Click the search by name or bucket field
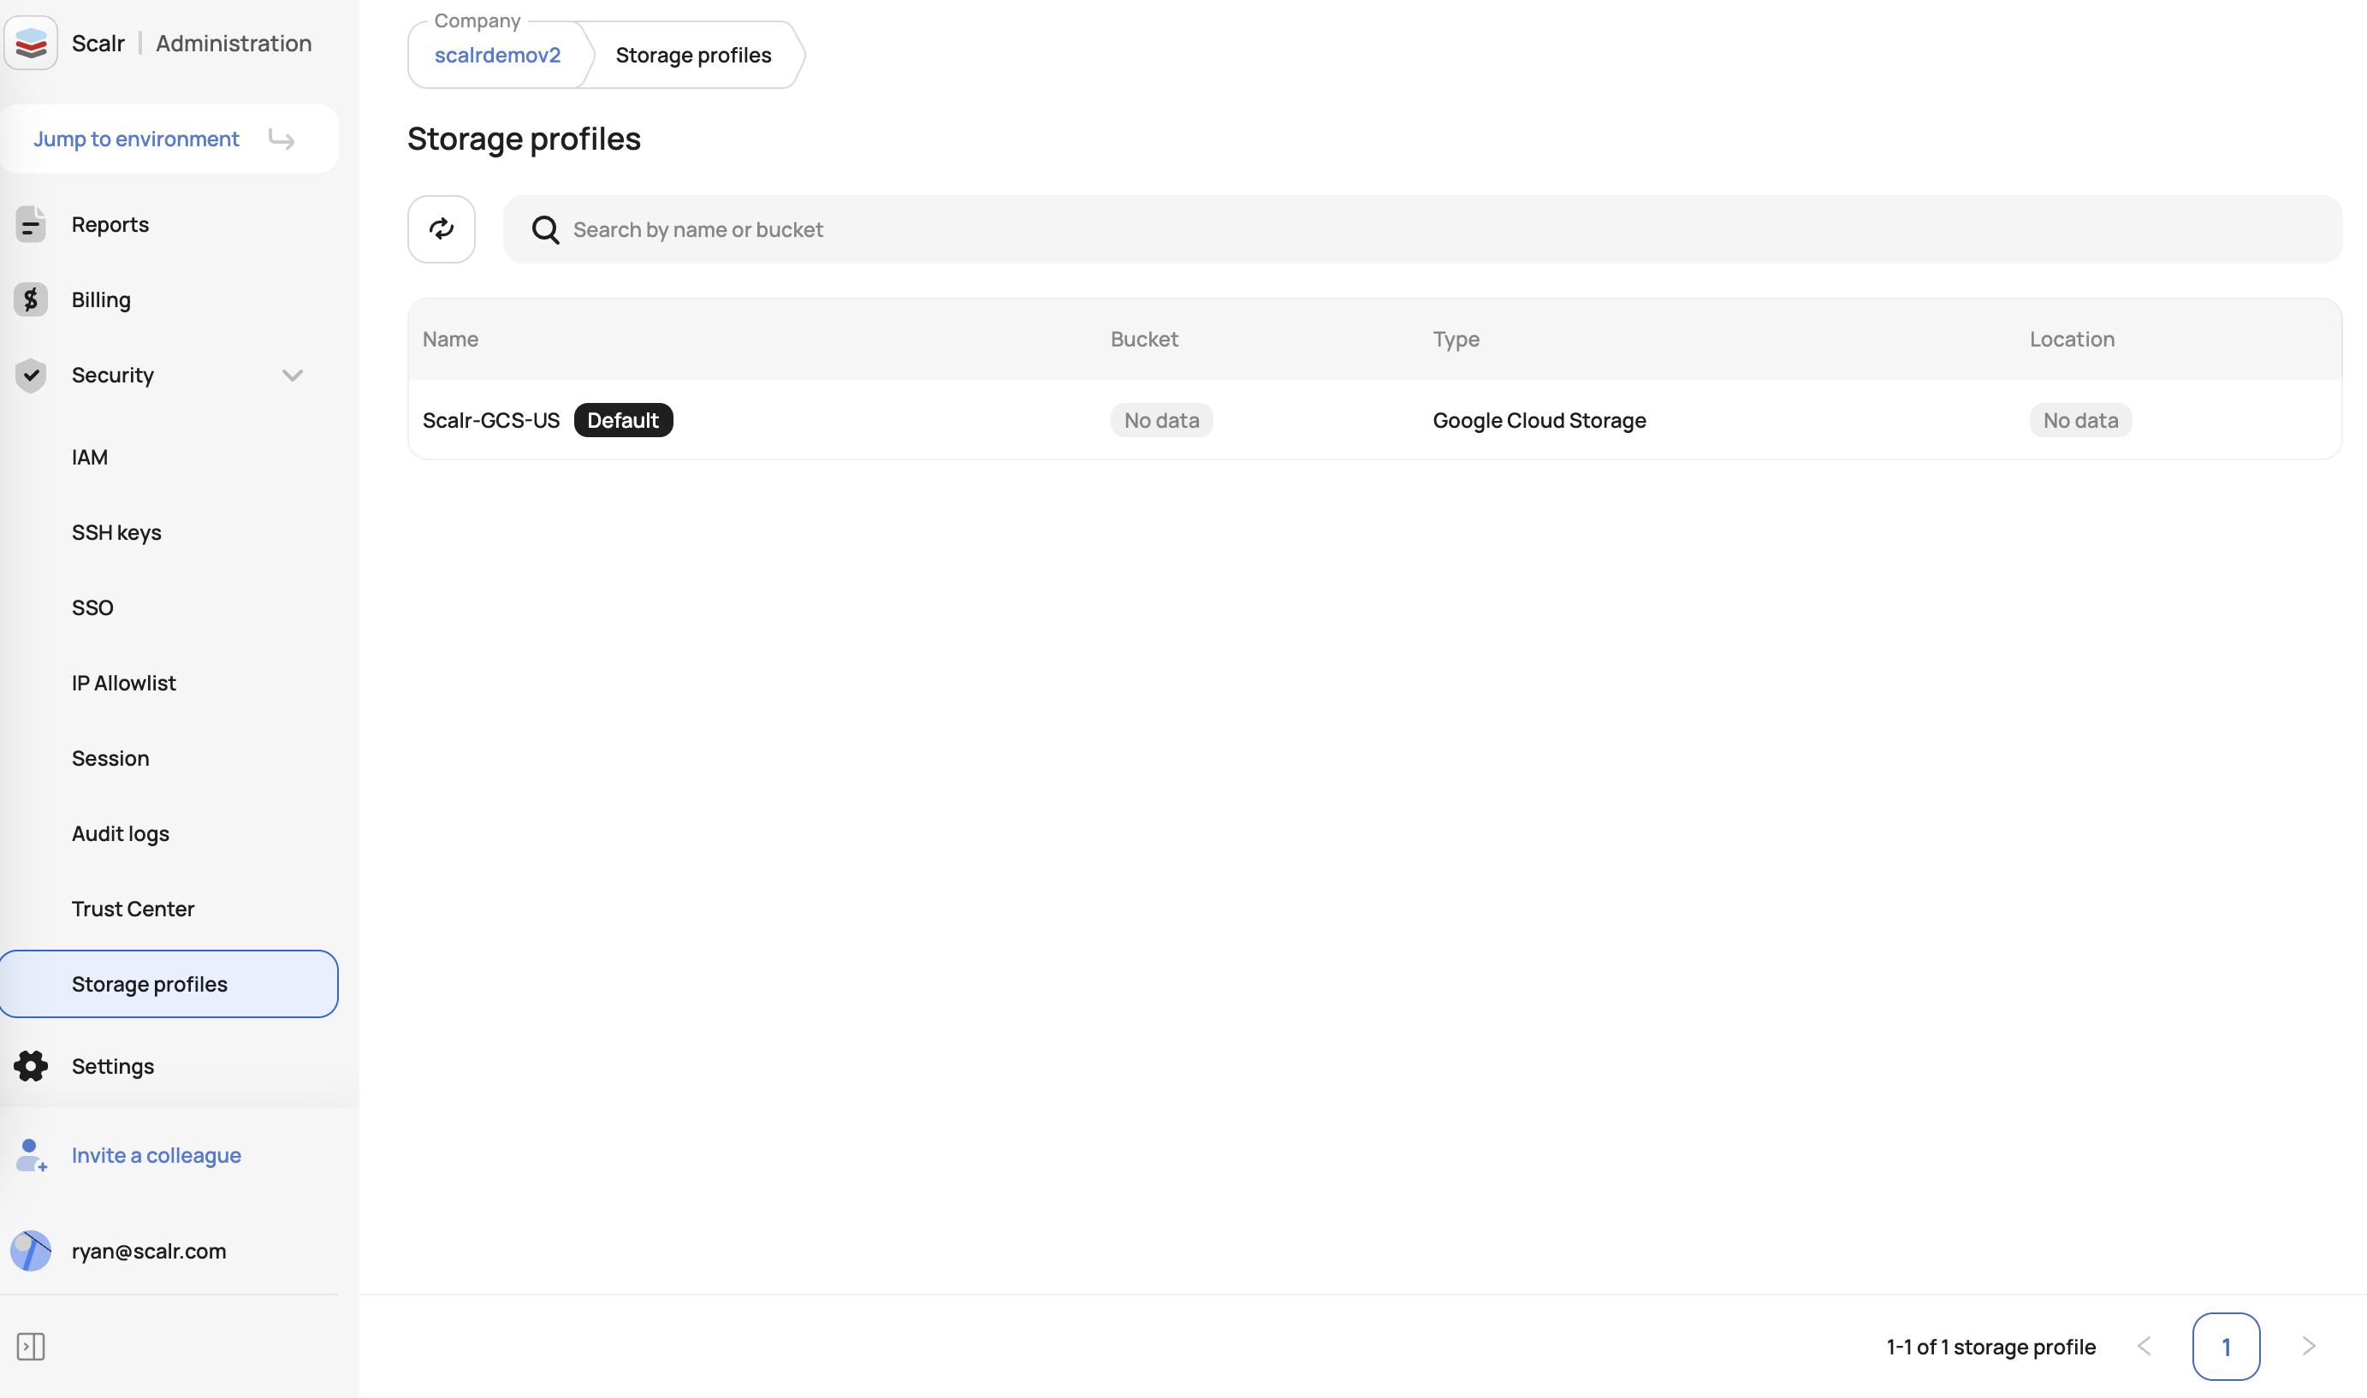2367x1398 pixels. (x=1414, y=230)
